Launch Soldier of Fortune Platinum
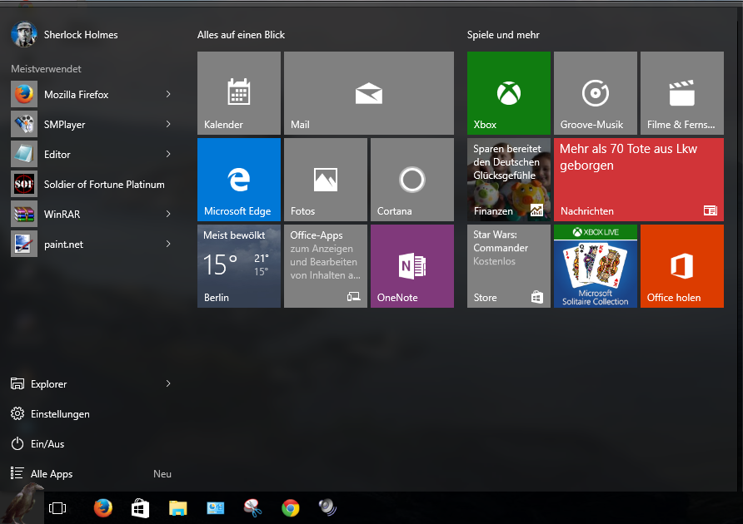 coord(92,184)
